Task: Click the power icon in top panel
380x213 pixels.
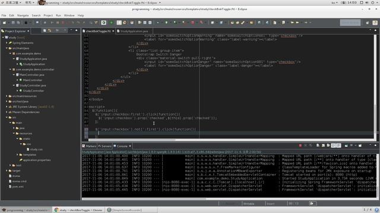Action: click(372, 2)
